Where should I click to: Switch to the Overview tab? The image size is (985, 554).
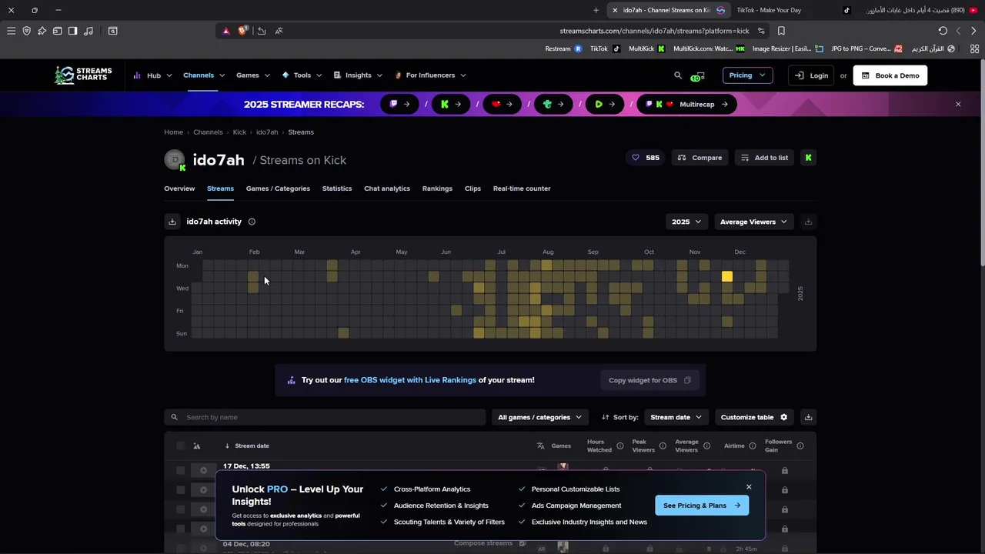click(x=179, y=189)
